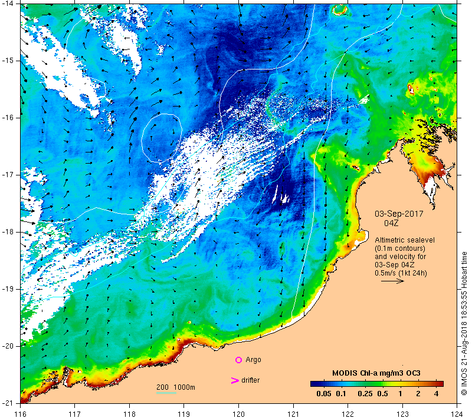Click the -14 latitude axis label

[7, 3]
